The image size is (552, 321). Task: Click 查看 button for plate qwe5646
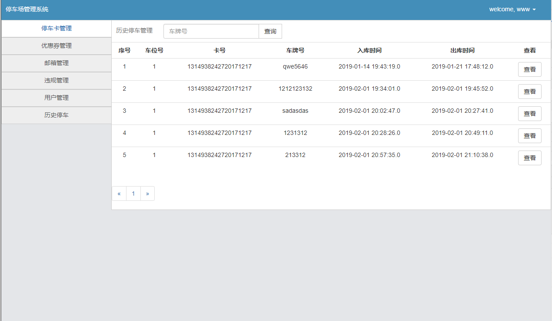[529, 69]
